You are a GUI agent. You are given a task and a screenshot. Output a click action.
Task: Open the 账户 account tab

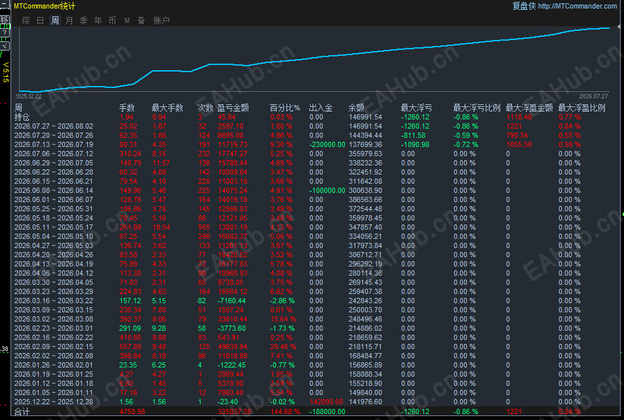point(161,20)
